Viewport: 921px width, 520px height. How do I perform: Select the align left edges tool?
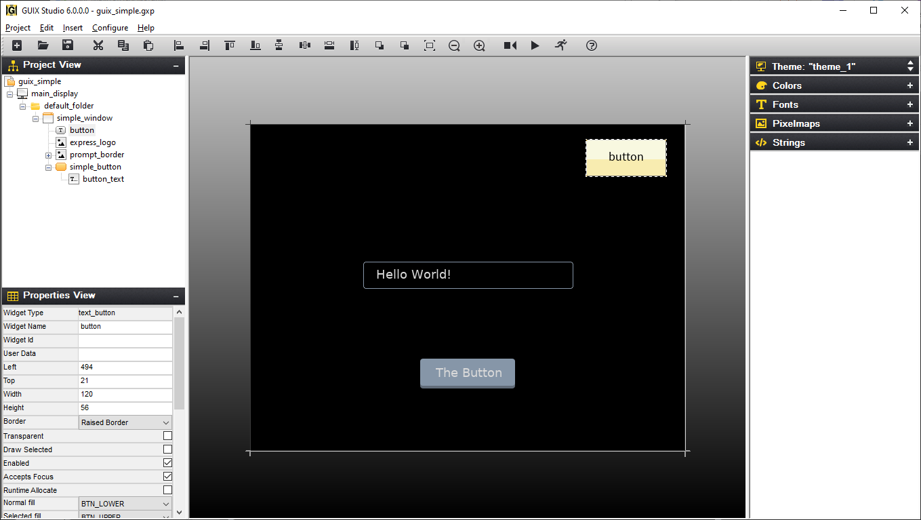179,45
